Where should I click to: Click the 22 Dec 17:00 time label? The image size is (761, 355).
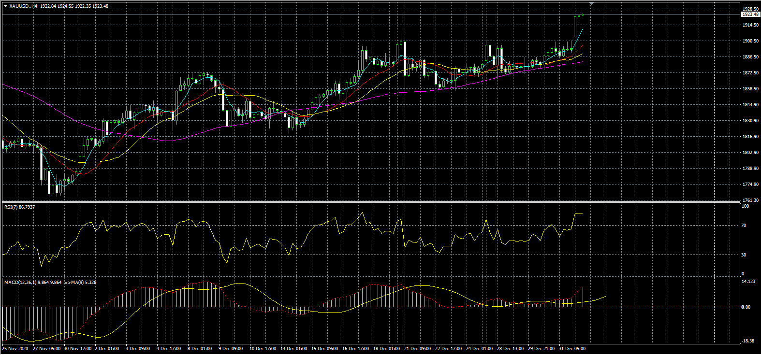[x=448, y=349]
